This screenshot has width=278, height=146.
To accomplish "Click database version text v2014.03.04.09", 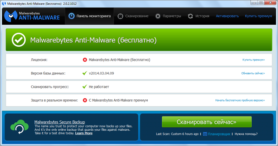I will click(x=101, y=73).
